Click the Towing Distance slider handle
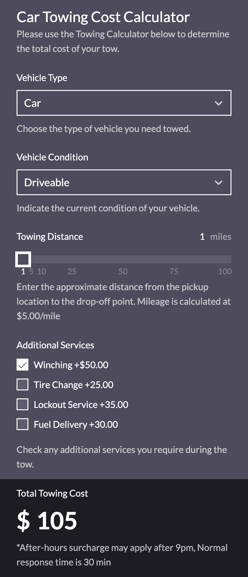Screen dimensions: 248x577 point(23,259)
